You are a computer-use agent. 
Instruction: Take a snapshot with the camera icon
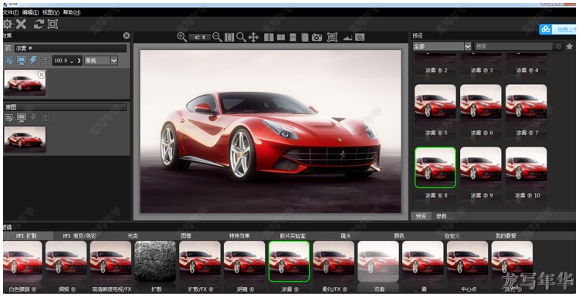tap(317, 37)
